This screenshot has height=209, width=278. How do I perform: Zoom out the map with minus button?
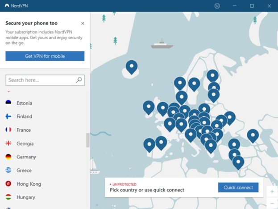pos(272,203)
